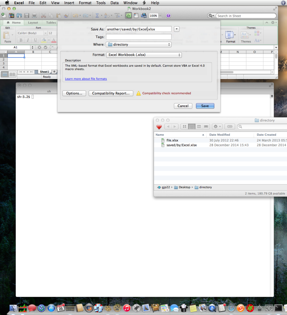
Task: Collapse the Excel ribbon chevron
Action: click(x=267, y=22)
